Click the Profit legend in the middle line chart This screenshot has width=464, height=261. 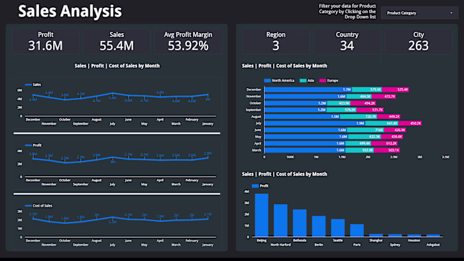click(33, 145)
